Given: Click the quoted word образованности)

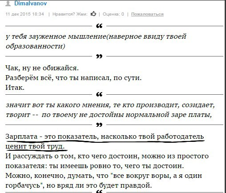Looking at the screenshot, I should click(x=36, y=46).
